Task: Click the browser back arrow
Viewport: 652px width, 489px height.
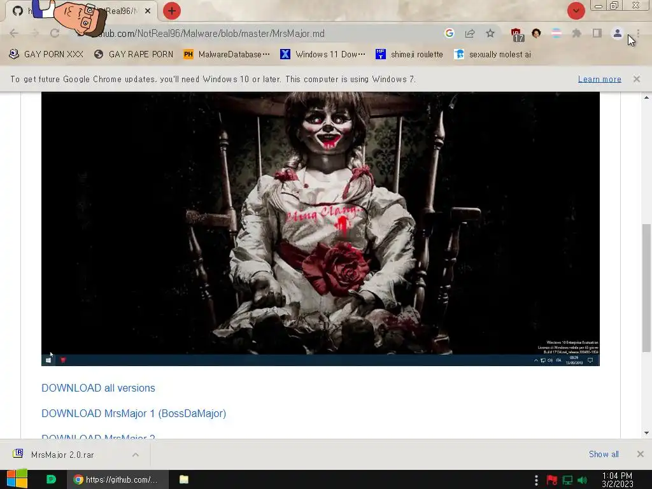Action: click(14, 33)
